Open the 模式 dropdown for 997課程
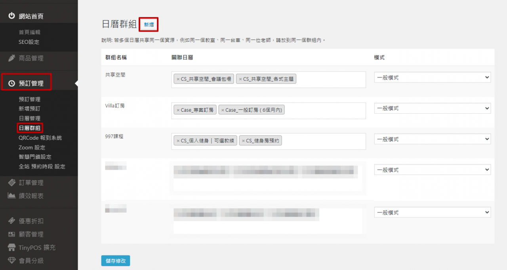 pyautogui.click(x=432, y=139)
